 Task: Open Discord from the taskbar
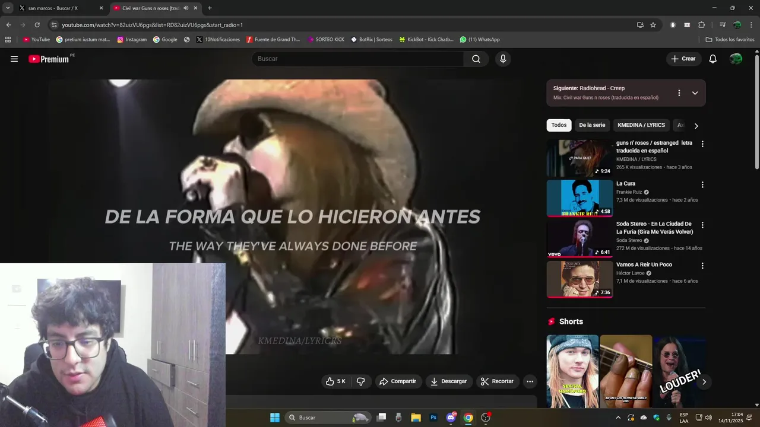click(x=451, y=418)
